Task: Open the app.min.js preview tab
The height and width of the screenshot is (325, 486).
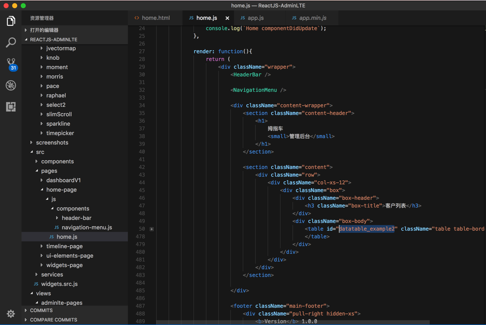Action: pos(312,18)
